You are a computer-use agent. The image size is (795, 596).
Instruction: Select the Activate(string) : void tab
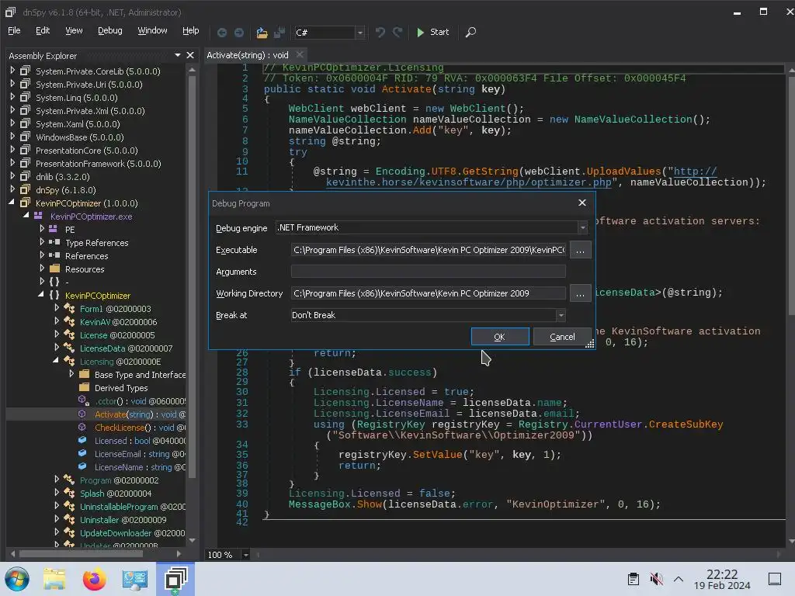click(x=248, y=55)
